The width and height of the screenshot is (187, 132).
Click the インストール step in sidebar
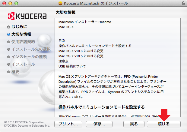23,64
